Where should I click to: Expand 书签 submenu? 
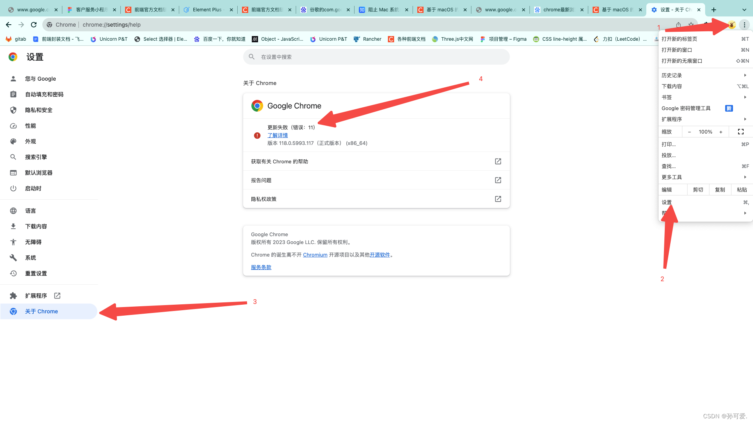tap(706, 97)
